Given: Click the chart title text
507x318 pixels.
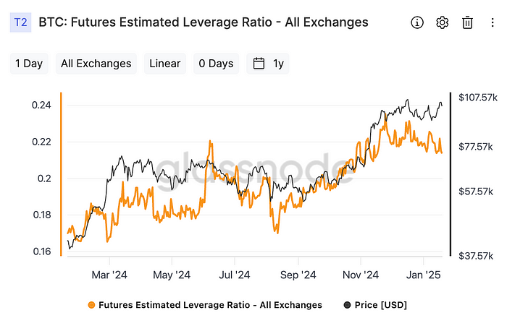Looking at the screenshot, I should pos(204,22).
